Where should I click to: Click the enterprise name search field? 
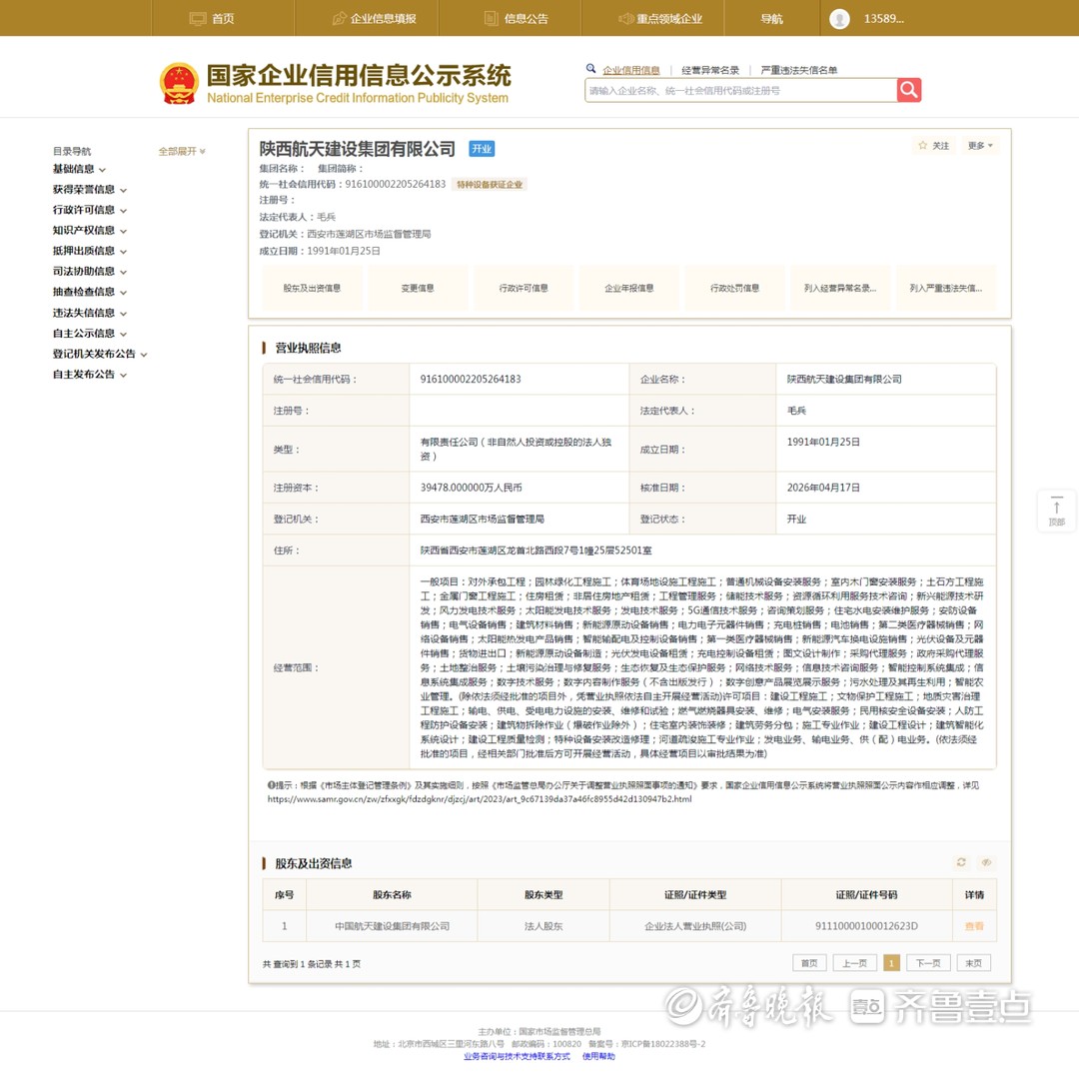coord(740,90)
